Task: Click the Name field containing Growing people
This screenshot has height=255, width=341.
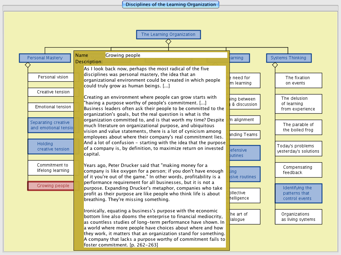Action: point(166,55)
